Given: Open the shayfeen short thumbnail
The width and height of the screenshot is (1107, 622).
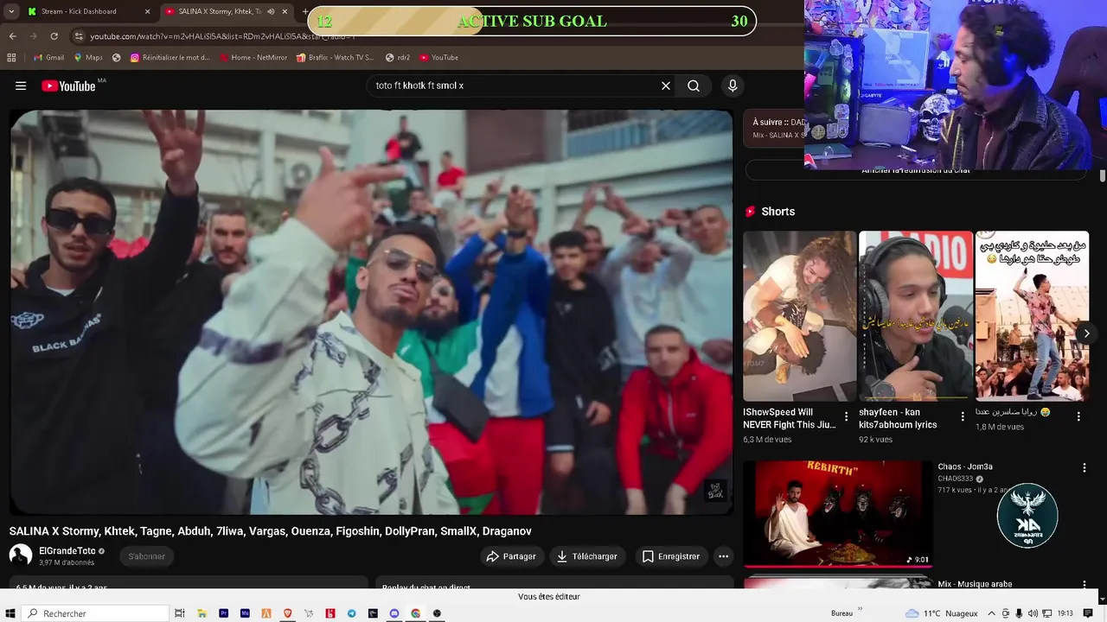Looking at the screenshot, I should (x=916, y=315).
